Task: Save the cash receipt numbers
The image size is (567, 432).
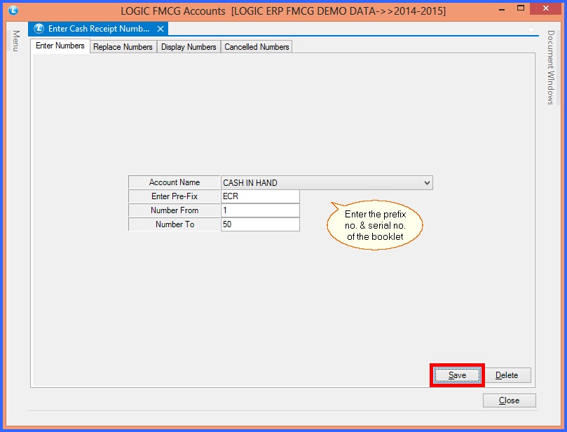Action: tap(457, 375)
